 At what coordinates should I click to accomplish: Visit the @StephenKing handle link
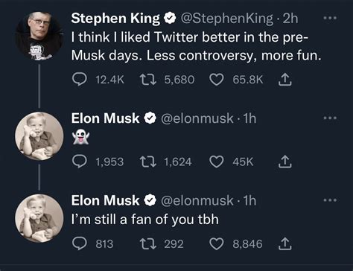[x=227, y=19]
